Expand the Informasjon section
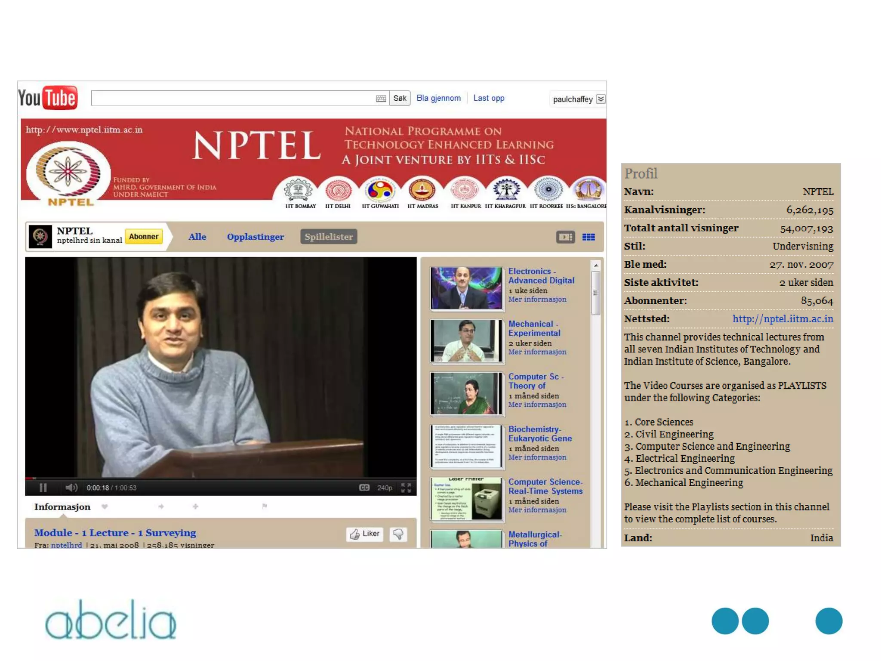Viewport: 881px width, 661px height. click(62, 507)
